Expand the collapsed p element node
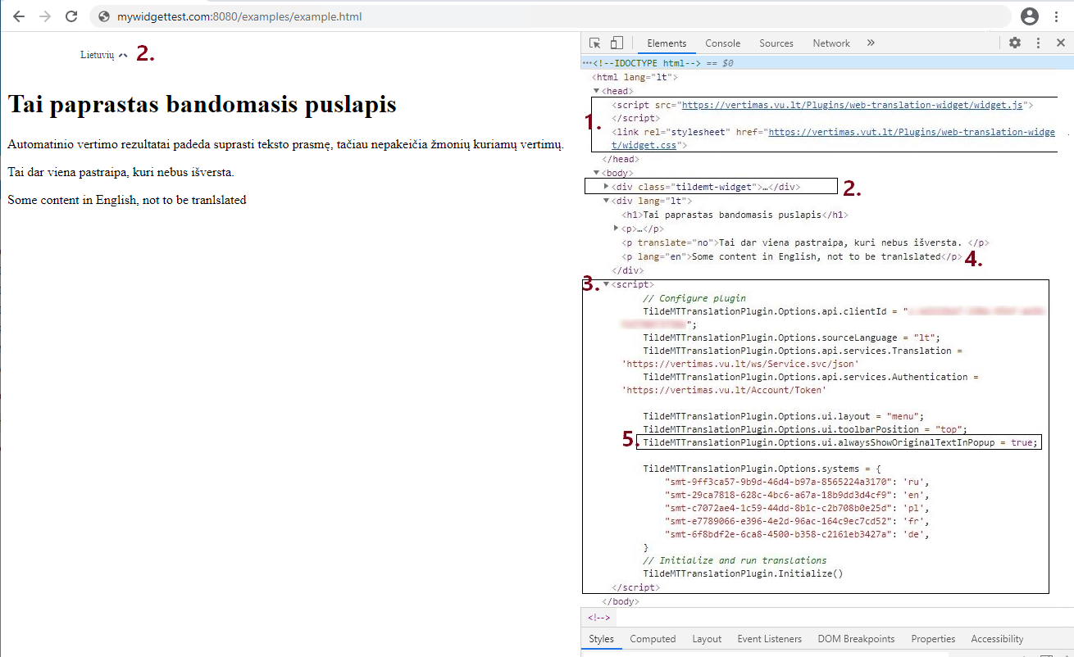The width and height of the screenshot is (1074, 657). (616, 229)
